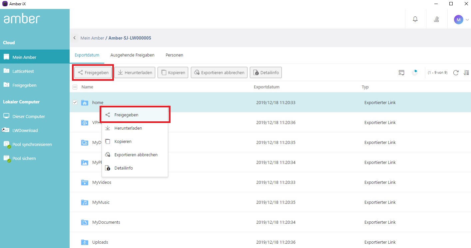Select the MyMusic file name
Viewport: 471px width, 248px height.
tap(101, 202)
